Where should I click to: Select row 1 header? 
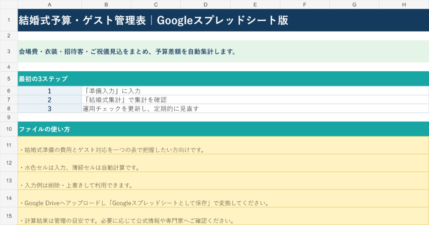point(9,20)
